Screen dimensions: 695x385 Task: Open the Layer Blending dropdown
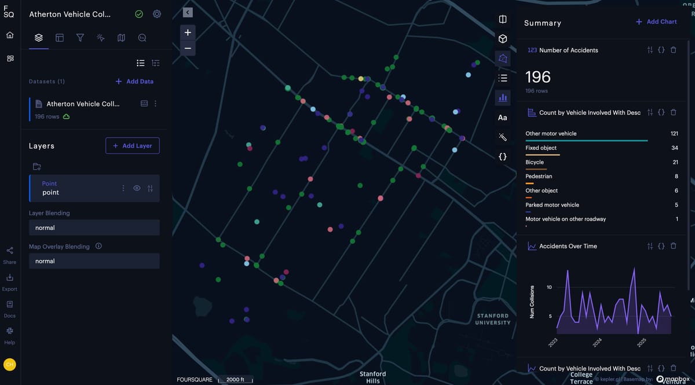(x=94, y=228)
